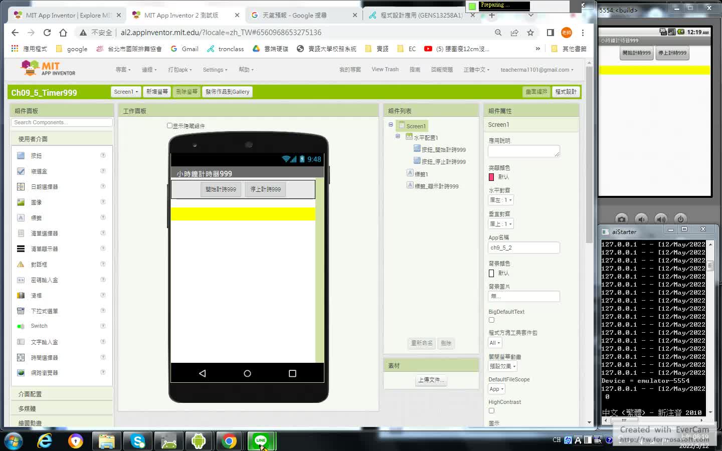
Task: Select the Notifier warning triangle icon
Action: click(x=21, y=265)
